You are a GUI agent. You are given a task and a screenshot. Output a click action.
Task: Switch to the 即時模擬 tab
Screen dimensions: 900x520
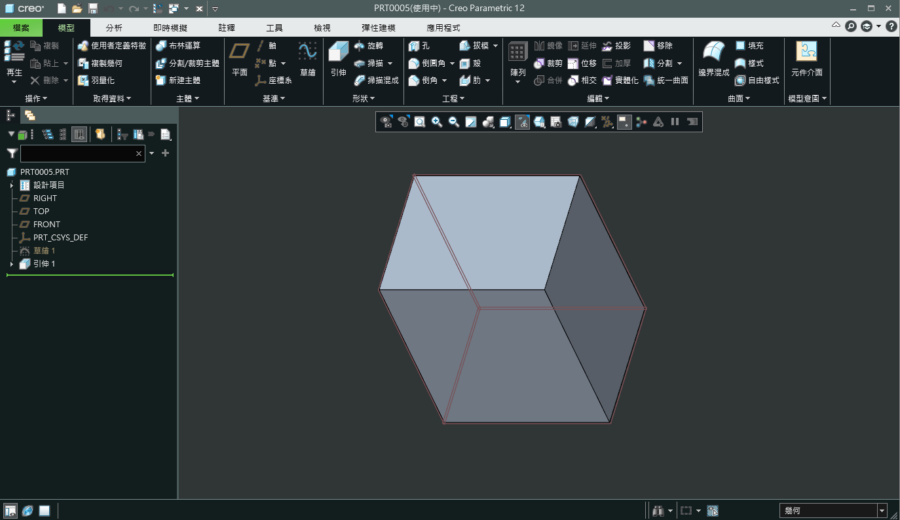pos(170,28)
